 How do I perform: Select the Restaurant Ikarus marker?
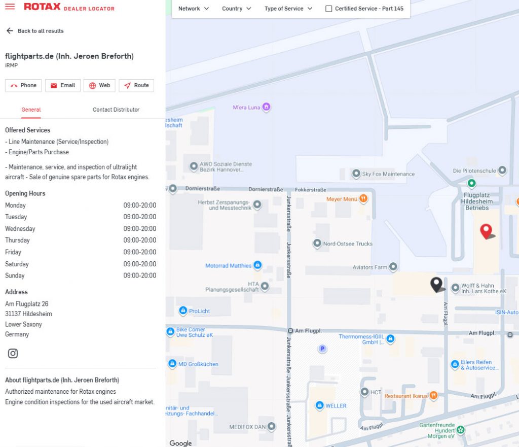(x=434, y=395)
